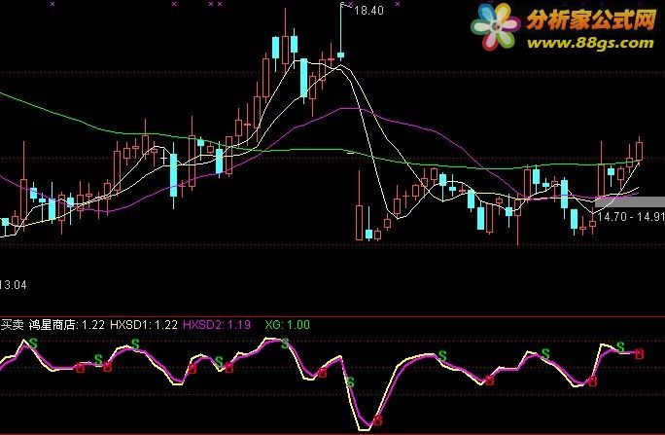Click the B marker at the deepest indicator trough
The height and width of the screenshot is (435, 665).
377,420
